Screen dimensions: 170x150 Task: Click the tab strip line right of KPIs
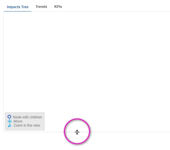108,11
